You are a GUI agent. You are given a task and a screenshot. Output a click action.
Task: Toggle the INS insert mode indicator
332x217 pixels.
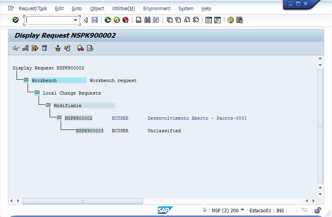click(280, 211)
